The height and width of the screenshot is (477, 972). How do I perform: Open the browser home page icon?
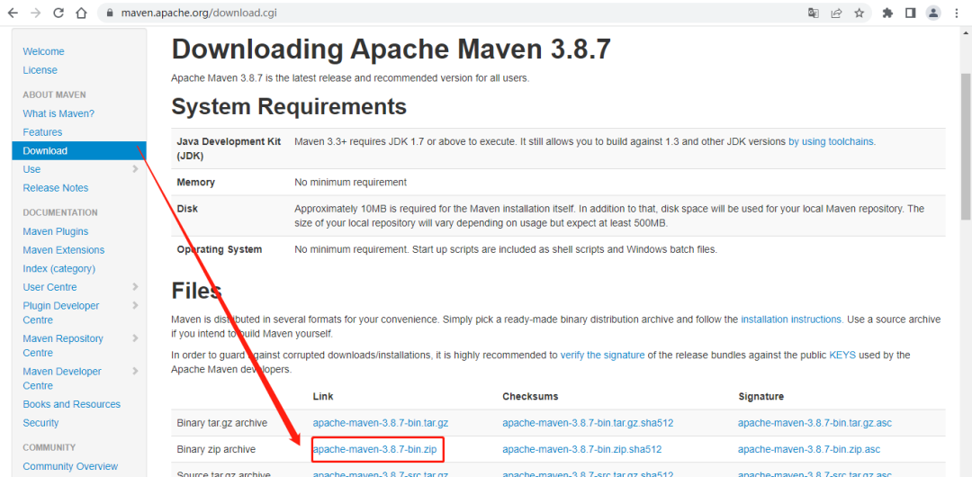(81, 13)
